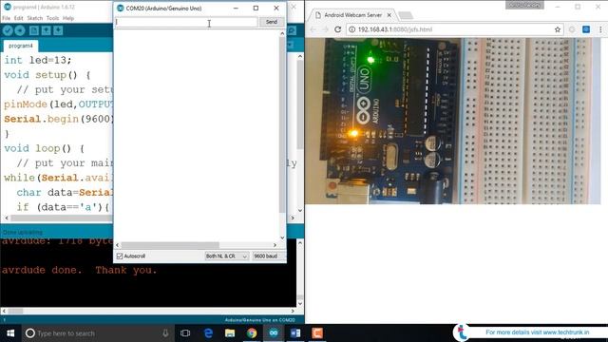Image resolution: width=608 pixels, height=342 pixels.
Task: Toggle the Autoscroll checkbox
Action: point(120,256)
